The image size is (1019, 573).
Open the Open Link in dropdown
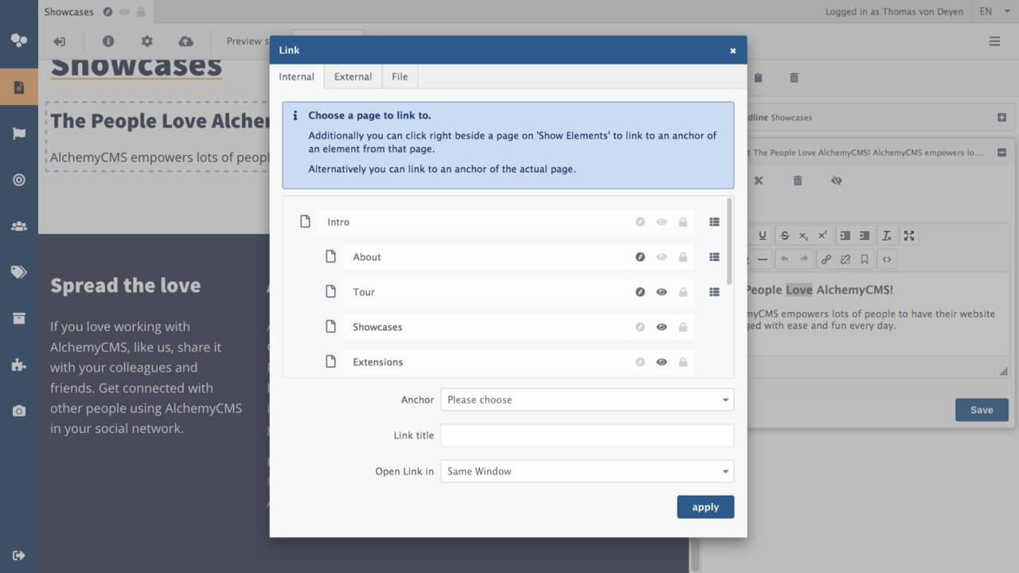point(588,471)
